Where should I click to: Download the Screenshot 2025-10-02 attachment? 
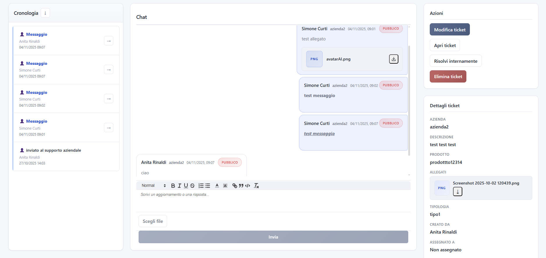[x=457, y=192]
